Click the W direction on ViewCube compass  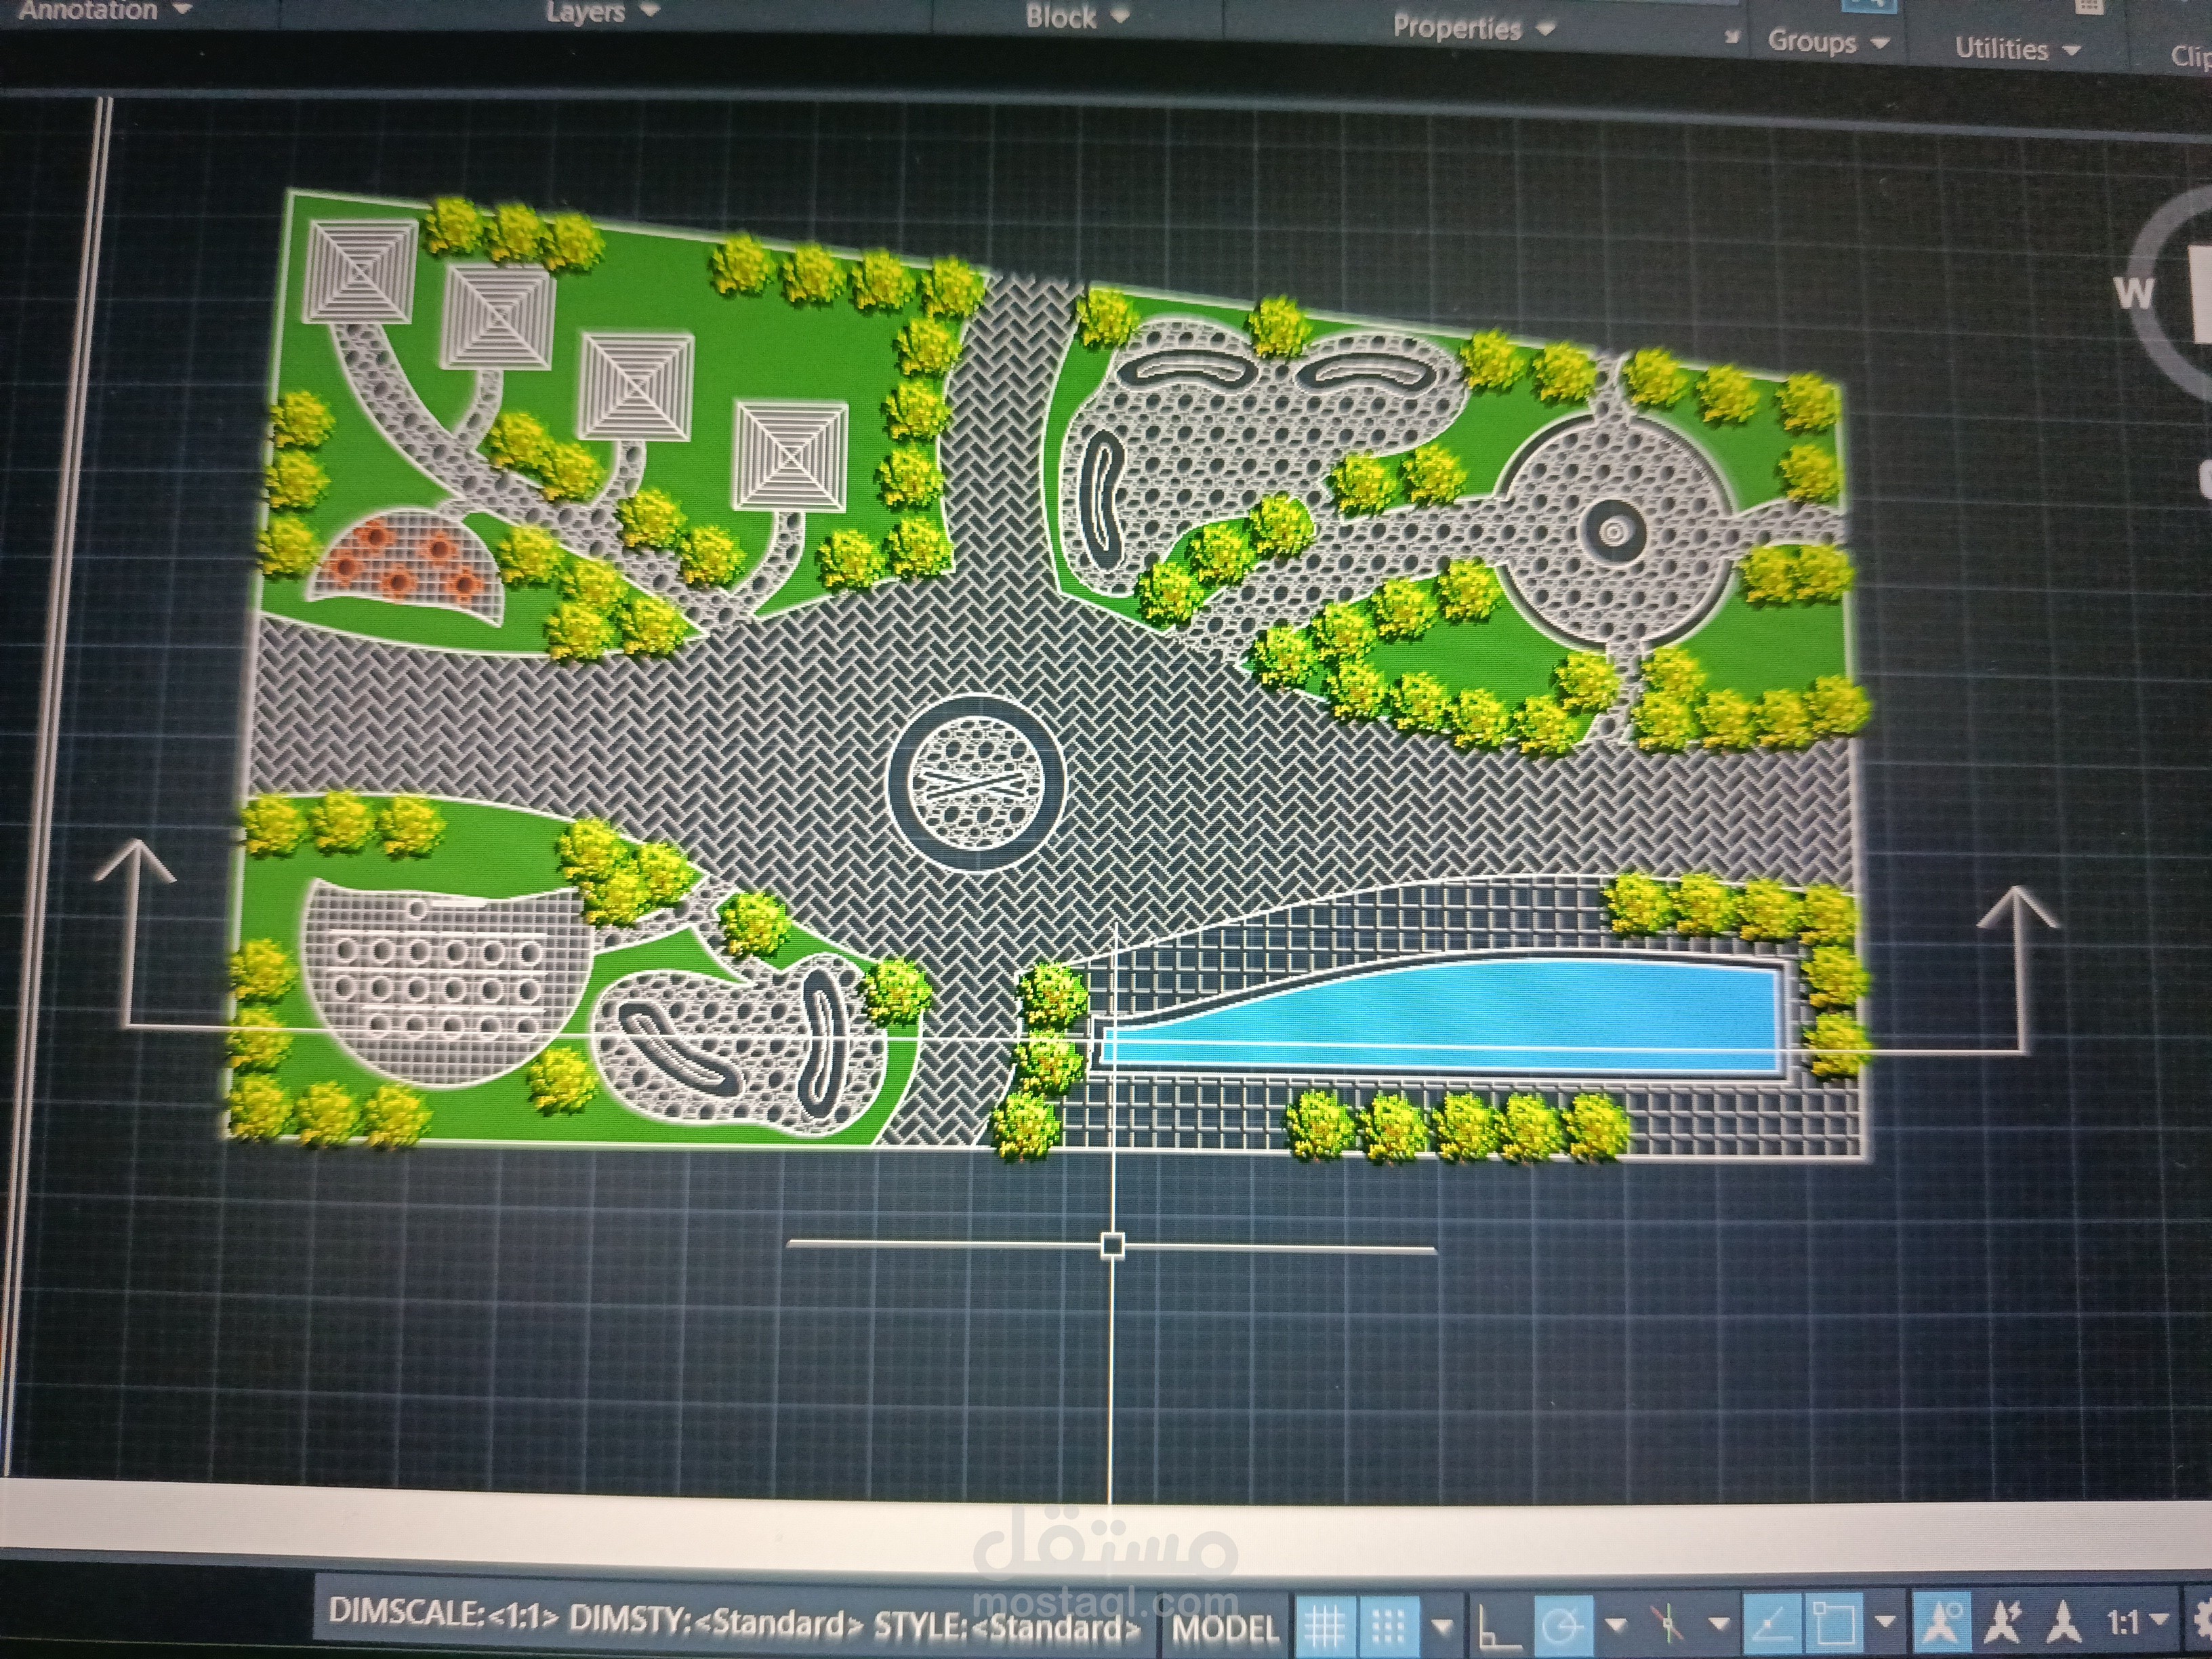pyautogui.click(x=2135, y=293)
